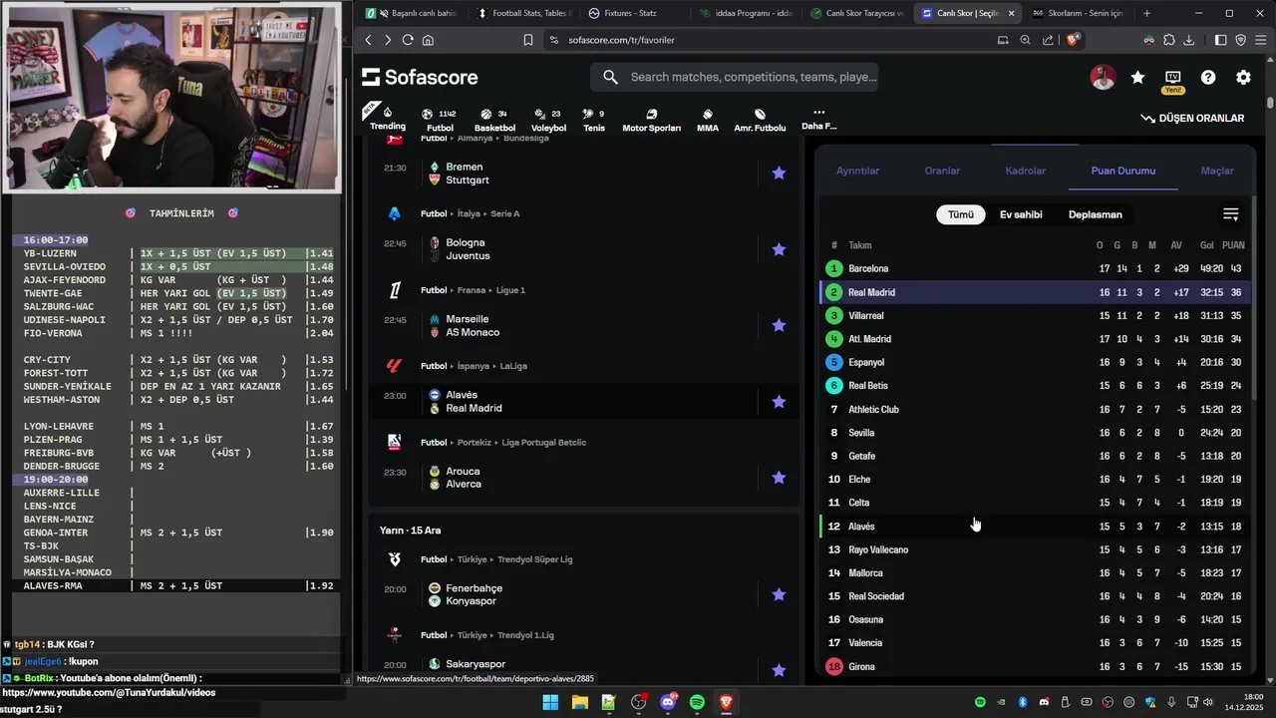Open the browser home page icon
1276x718 pixels.
point(428,40)
